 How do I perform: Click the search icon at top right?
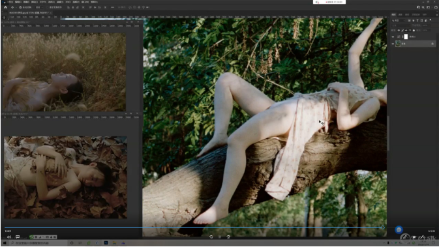point(423,7)
